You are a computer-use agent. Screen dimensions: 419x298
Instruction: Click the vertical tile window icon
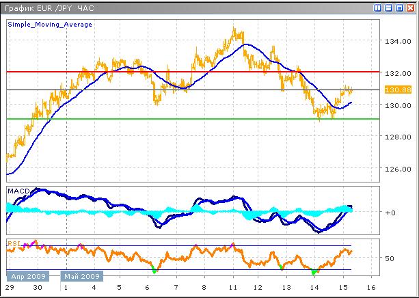tap(378, 8)
